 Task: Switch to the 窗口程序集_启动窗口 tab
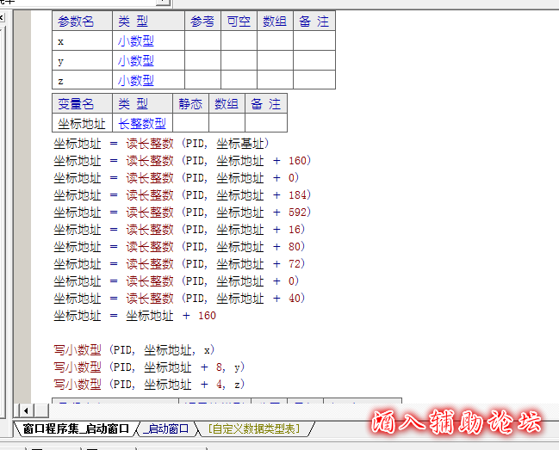[76, 428]
